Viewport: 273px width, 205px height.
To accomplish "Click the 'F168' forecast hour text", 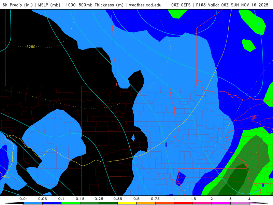I will tap(201, 5).
